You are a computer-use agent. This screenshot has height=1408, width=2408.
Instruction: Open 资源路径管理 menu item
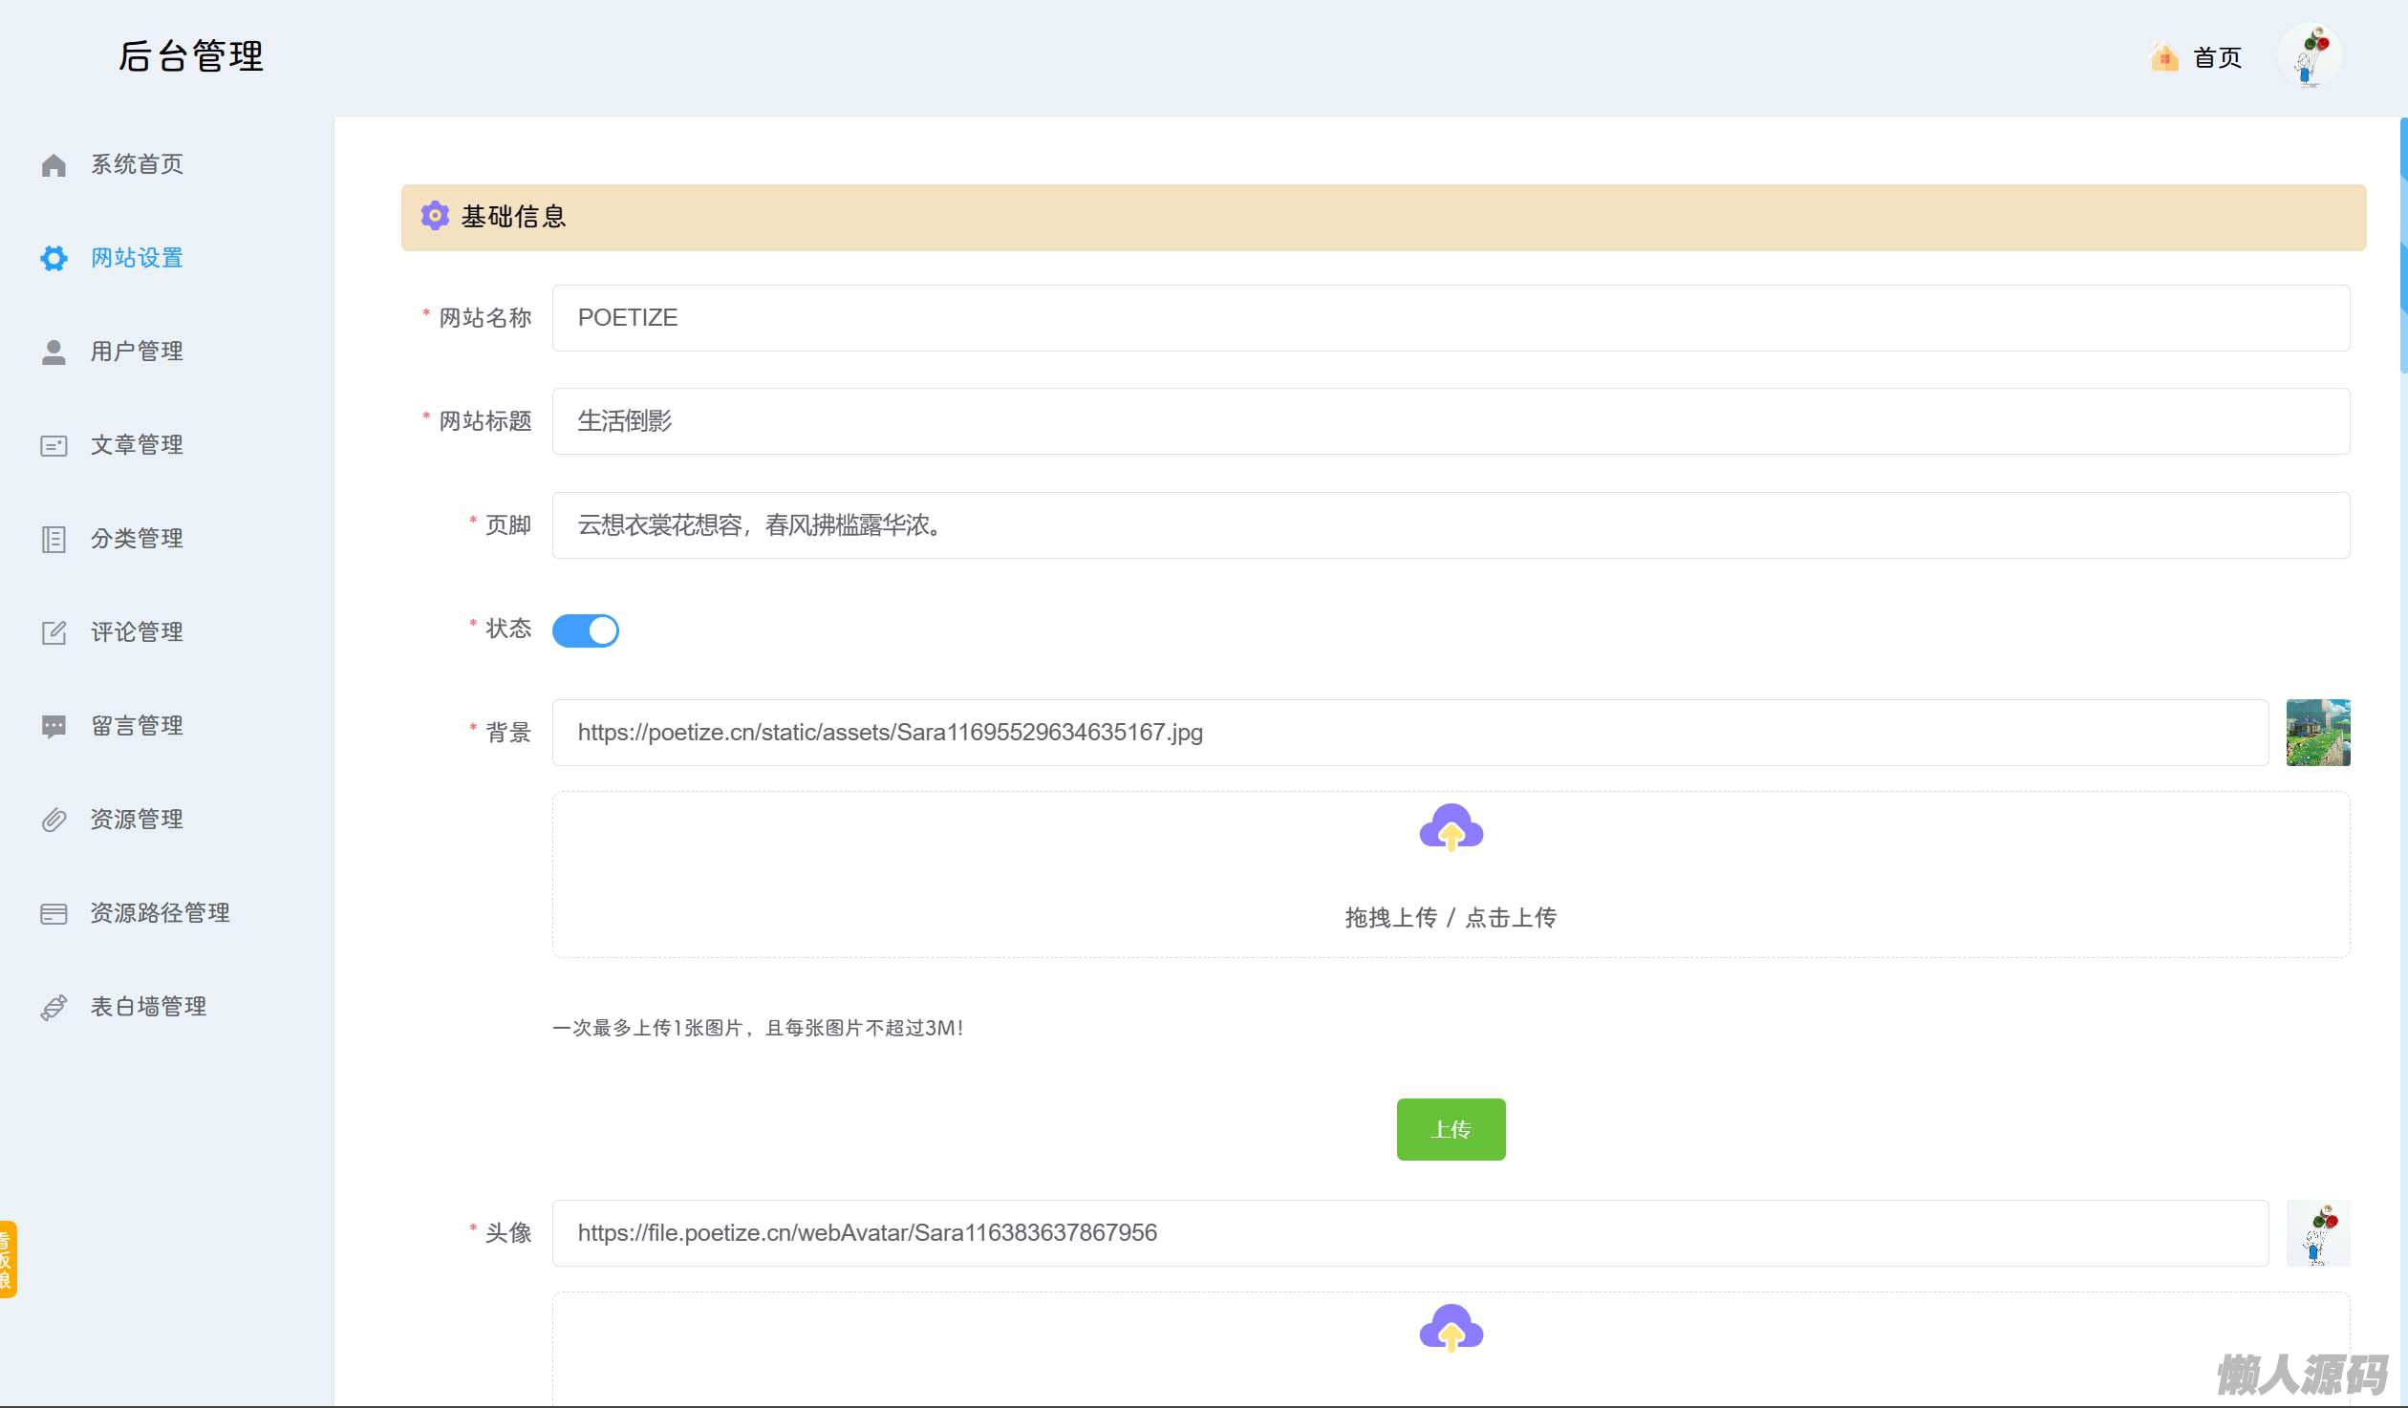click(x=160, y=913)
